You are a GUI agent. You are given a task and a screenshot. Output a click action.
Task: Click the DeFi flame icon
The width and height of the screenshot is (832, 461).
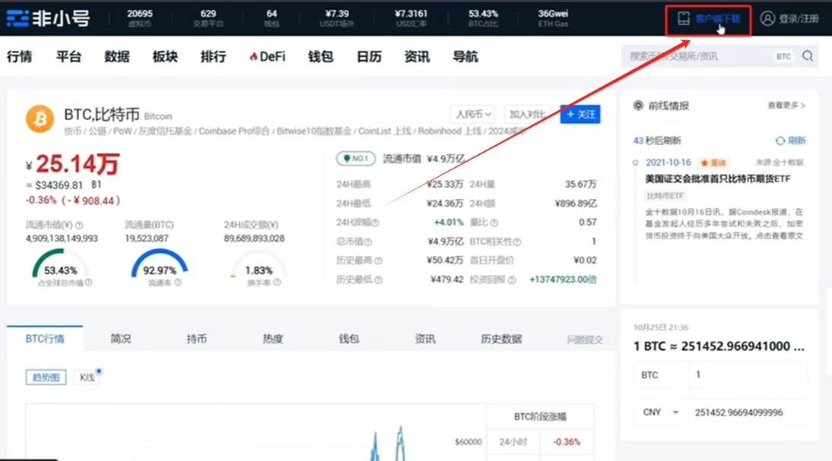(253, 57)
